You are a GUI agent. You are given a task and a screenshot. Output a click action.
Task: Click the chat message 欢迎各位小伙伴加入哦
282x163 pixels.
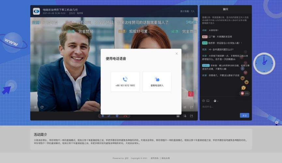coord(222,43)
